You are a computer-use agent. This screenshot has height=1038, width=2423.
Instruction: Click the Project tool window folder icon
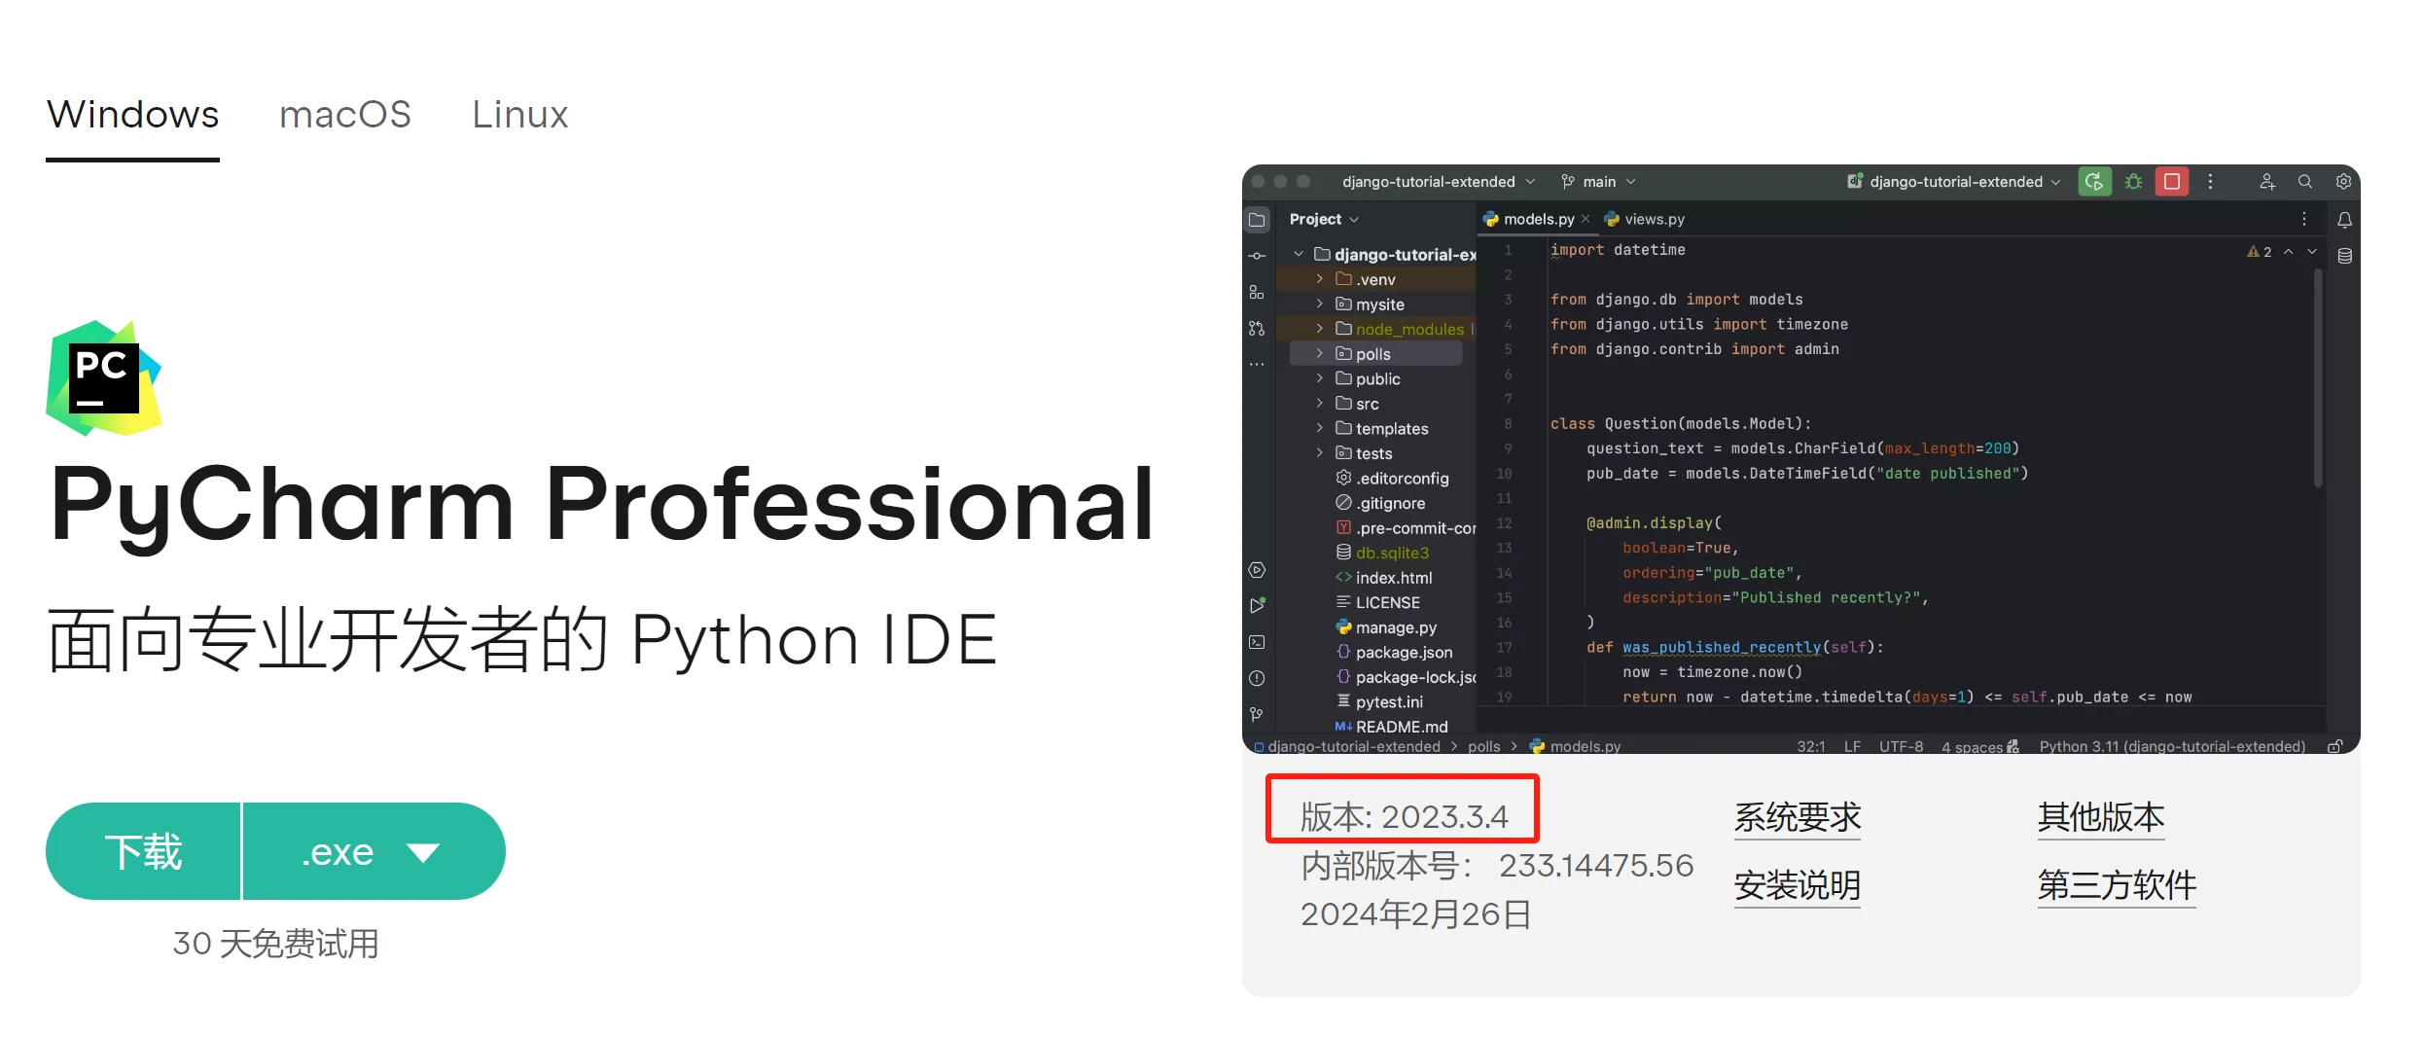pos(1257,220)
